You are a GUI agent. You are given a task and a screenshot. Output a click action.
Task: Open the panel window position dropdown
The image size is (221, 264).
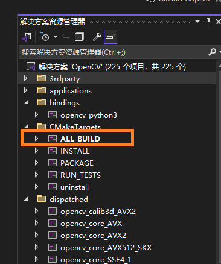[x=197, y=22]
